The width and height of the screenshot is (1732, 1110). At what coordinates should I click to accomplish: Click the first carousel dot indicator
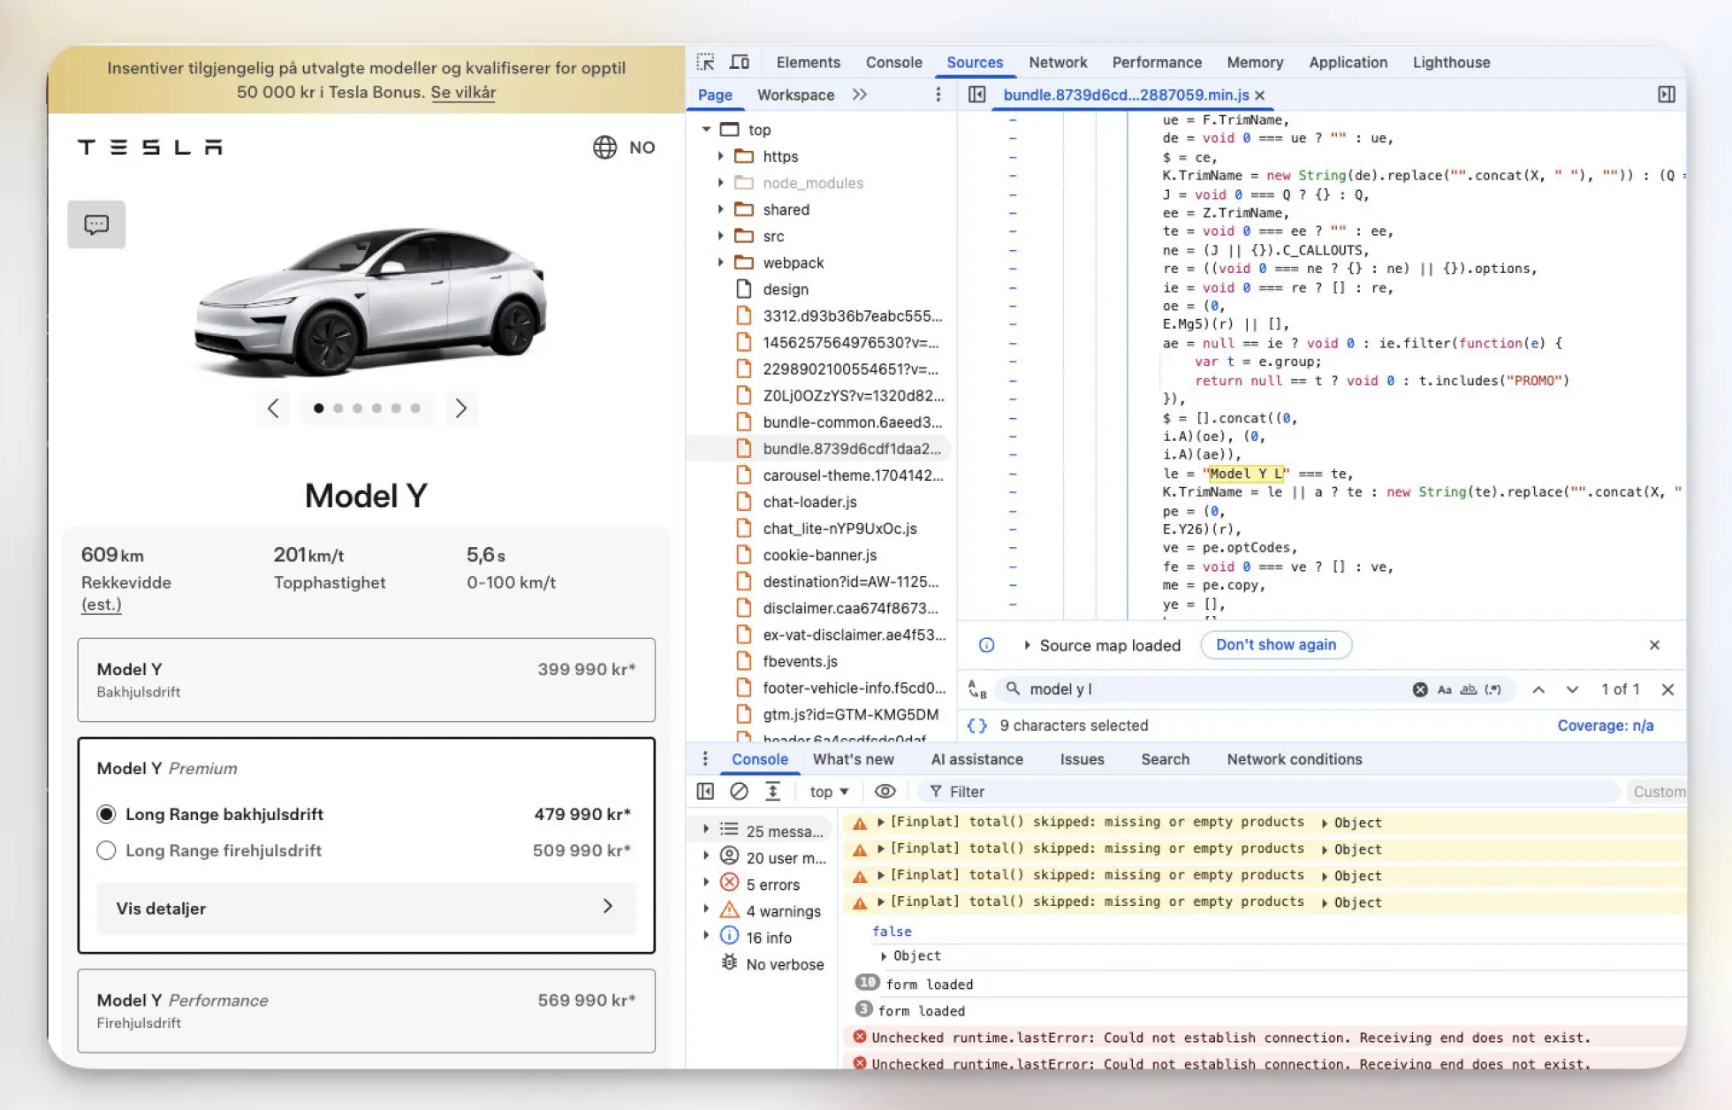coord(318,408)
